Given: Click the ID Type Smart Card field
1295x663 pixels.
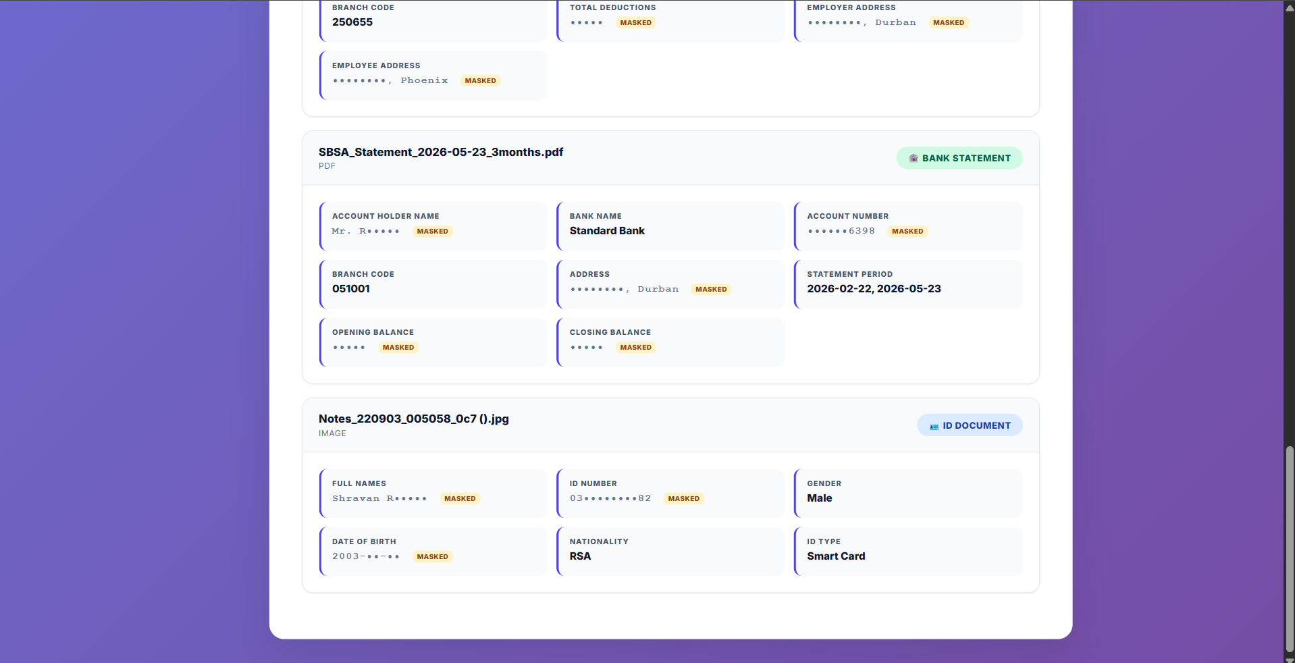Looking at the screenshot, I should (x=908, y=552).
